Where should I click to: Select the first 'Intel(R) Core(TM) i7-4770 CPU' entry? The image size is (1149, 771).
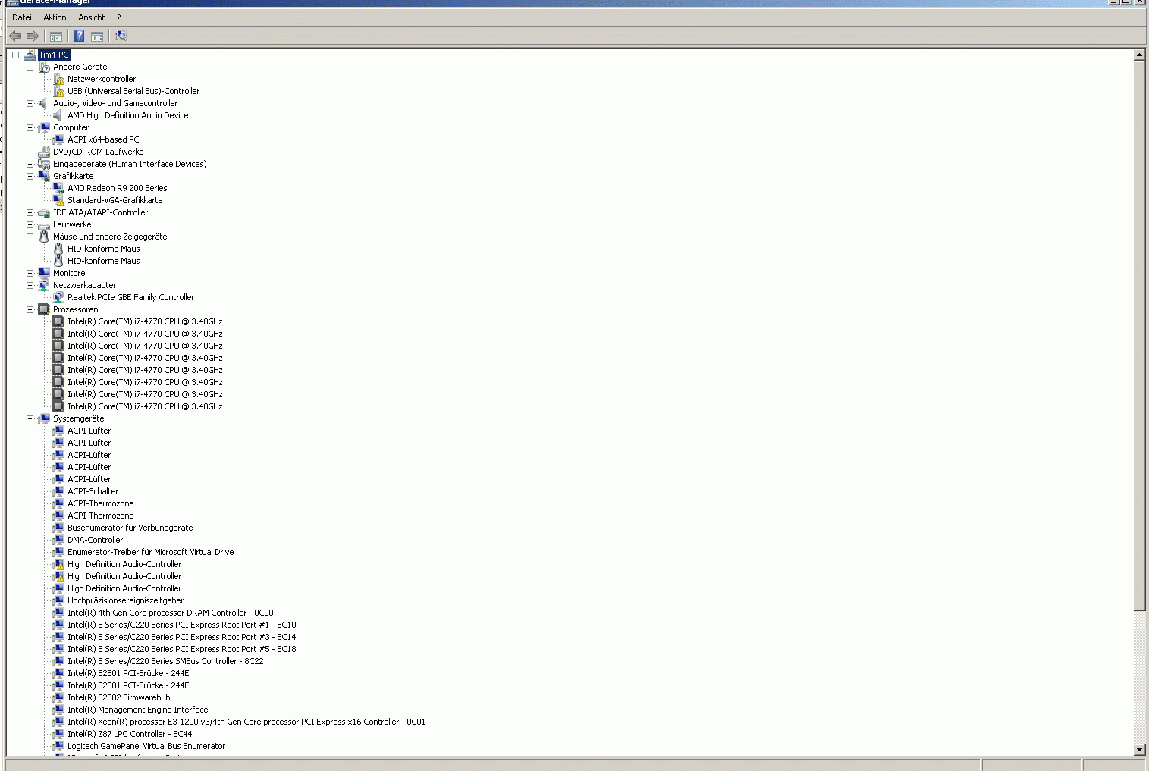145,321
